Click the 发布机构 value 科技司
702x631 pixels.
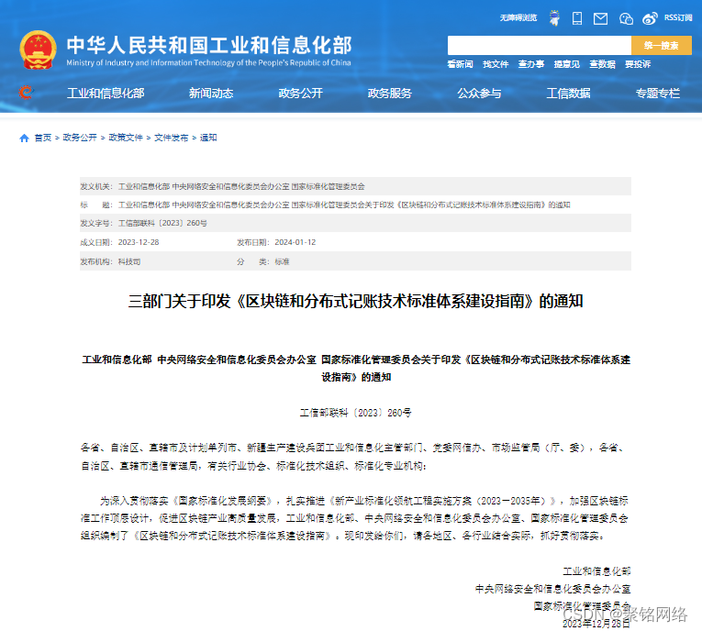click(129, 261)
